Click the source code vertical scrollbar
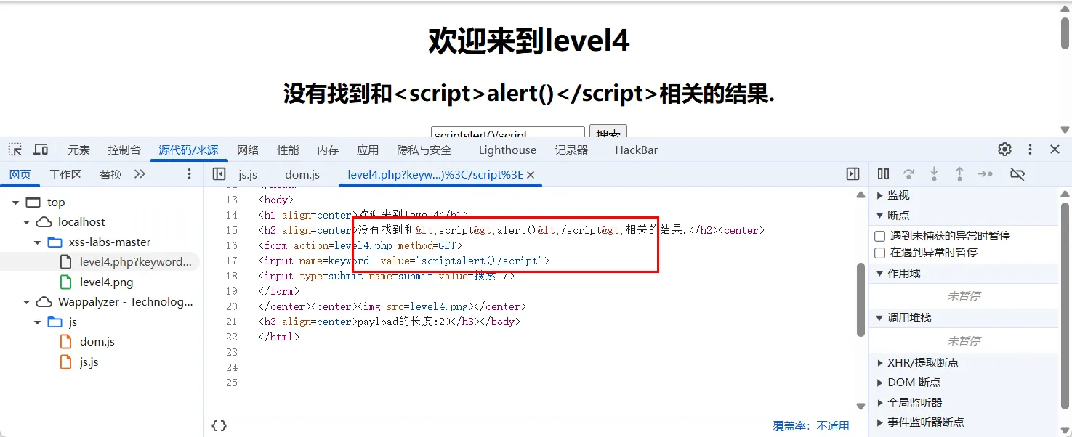 [x=861, y=299]
